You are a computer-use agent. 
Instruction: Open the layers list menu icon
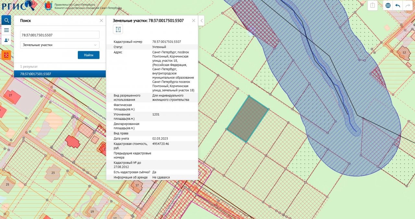click(x=6, y=30)
